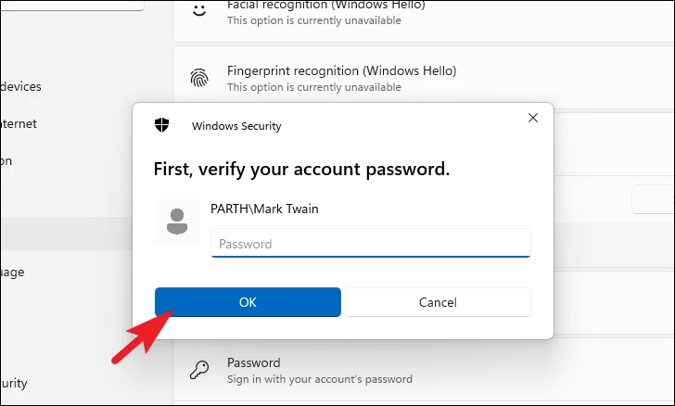Click the Password key icon
675x406 pixels.
coord(199,370)
